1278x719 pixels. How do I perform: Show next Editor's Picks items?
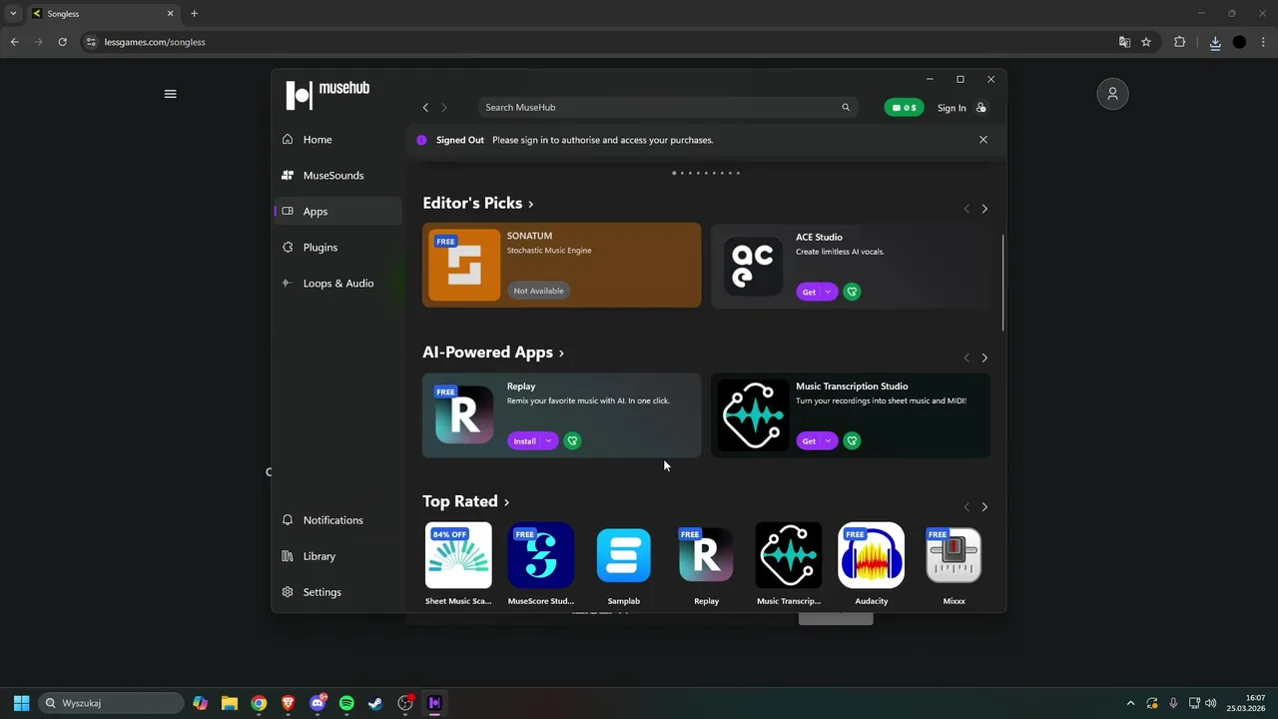(984, 209)
